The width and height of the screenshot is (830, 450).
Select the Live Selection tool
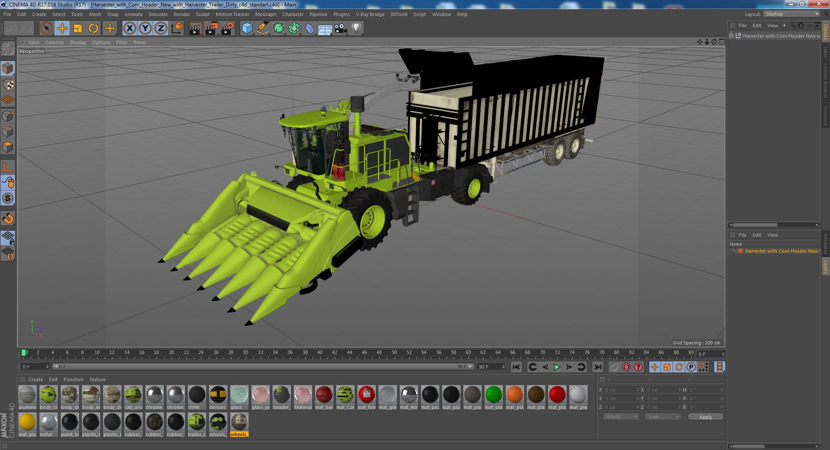[x=46, y=29]
